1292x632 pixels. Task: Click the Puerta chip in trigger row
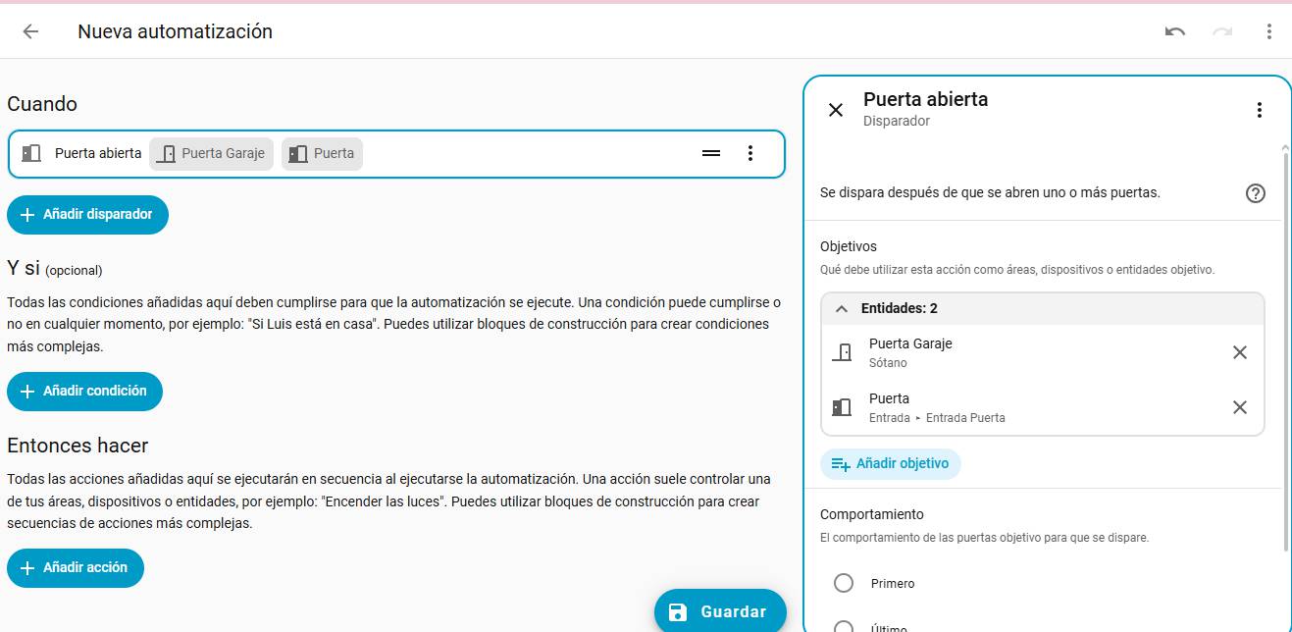(322, 153)
